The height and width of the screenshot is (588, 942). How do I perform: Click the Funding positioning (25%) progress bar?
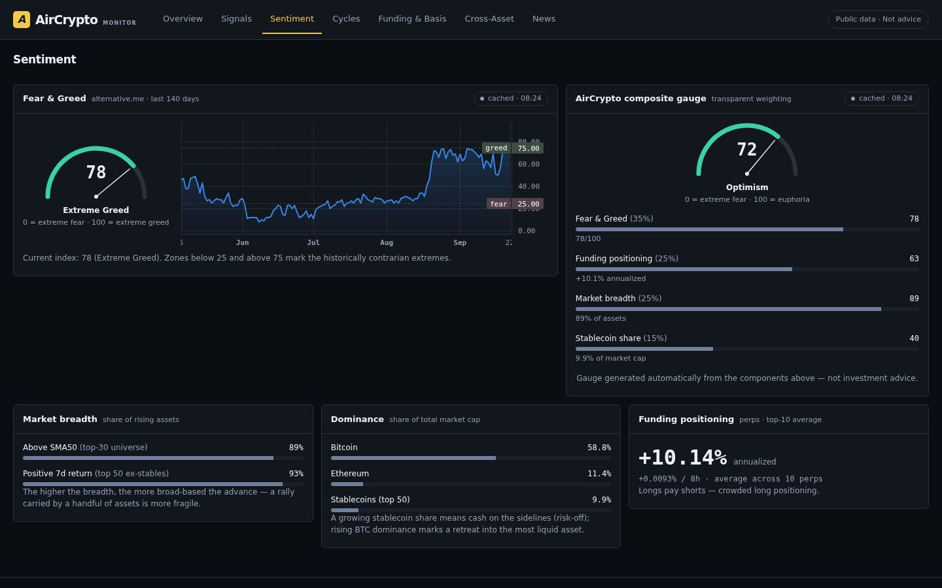click(747, 269)
